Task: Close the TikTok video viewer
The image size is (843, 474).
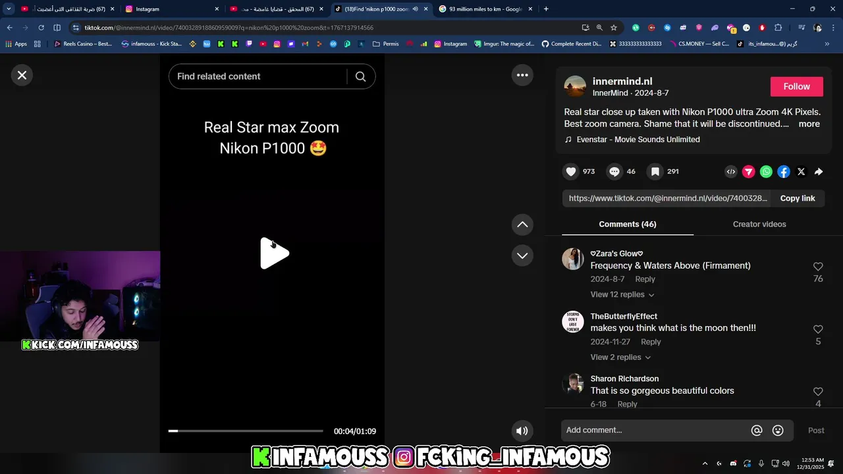Action: [22, 75]
